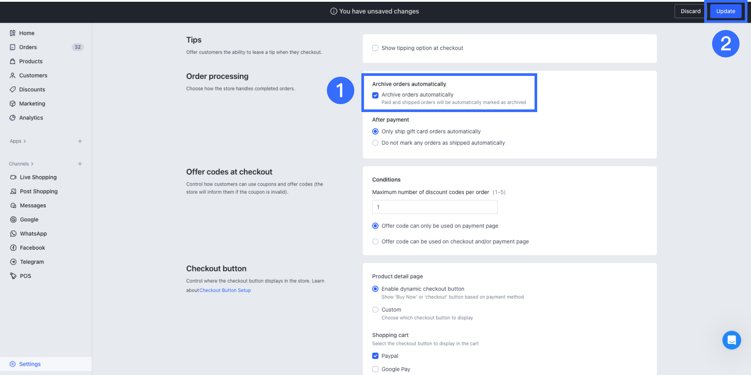Open Orders in sidebar menu
751x375 pixels.
tap(28, 47)
